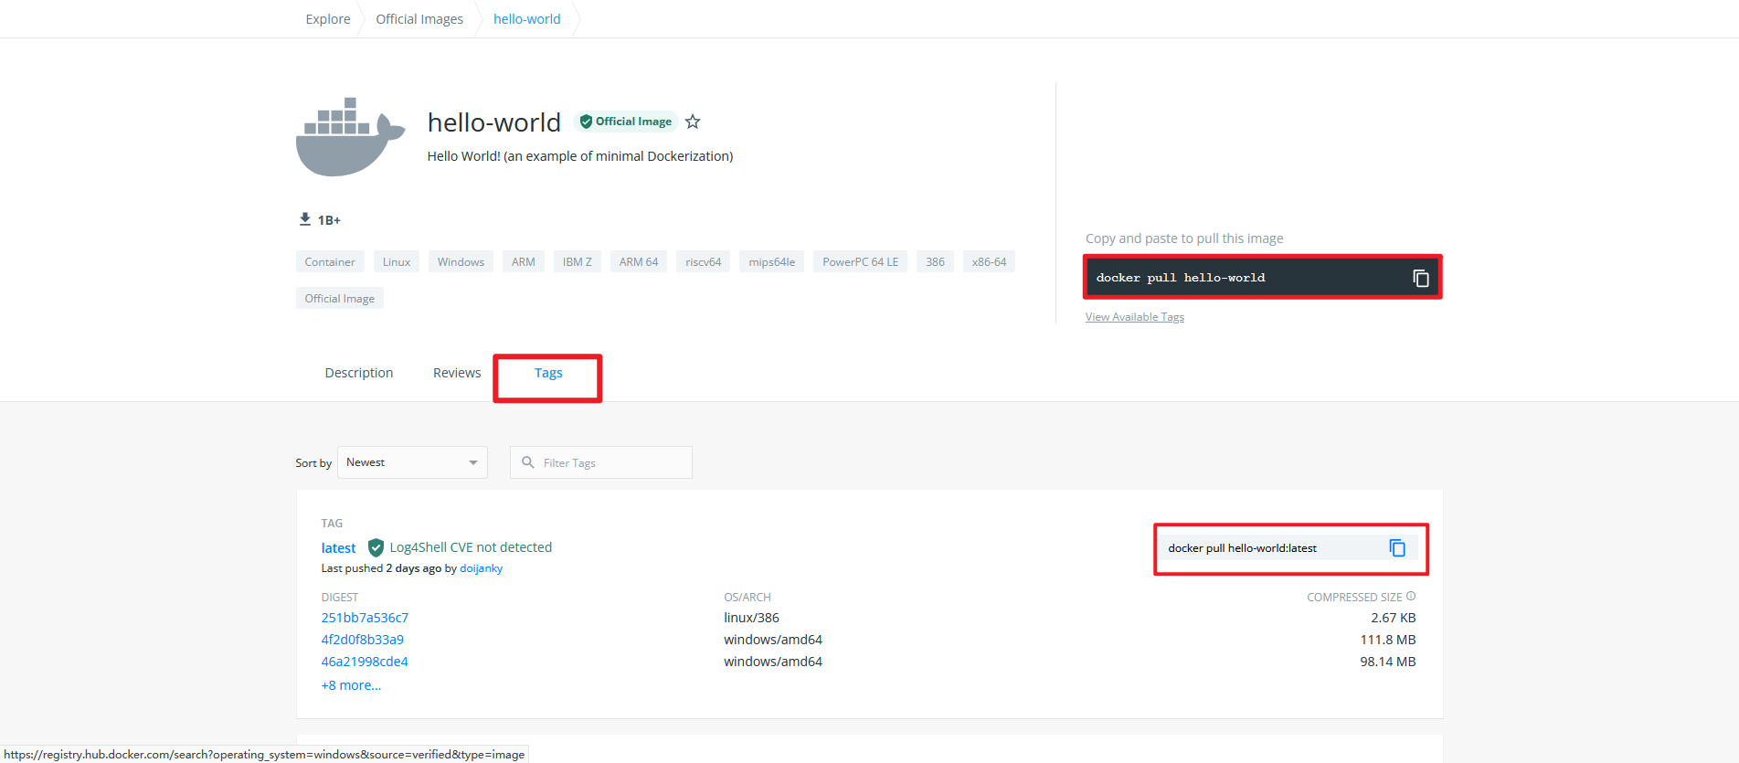
Task: Click the hello-world breadcrumb
Action: pos(527,19)
